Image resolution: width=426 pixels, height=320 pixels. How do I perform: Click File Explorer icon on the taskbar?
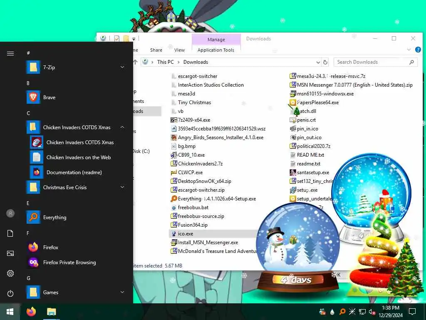click(51, 312)
